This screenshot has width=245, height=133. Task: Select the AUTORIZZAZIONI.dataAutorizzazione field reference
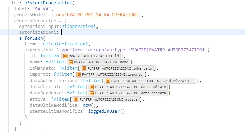click(x=150, y=81)
